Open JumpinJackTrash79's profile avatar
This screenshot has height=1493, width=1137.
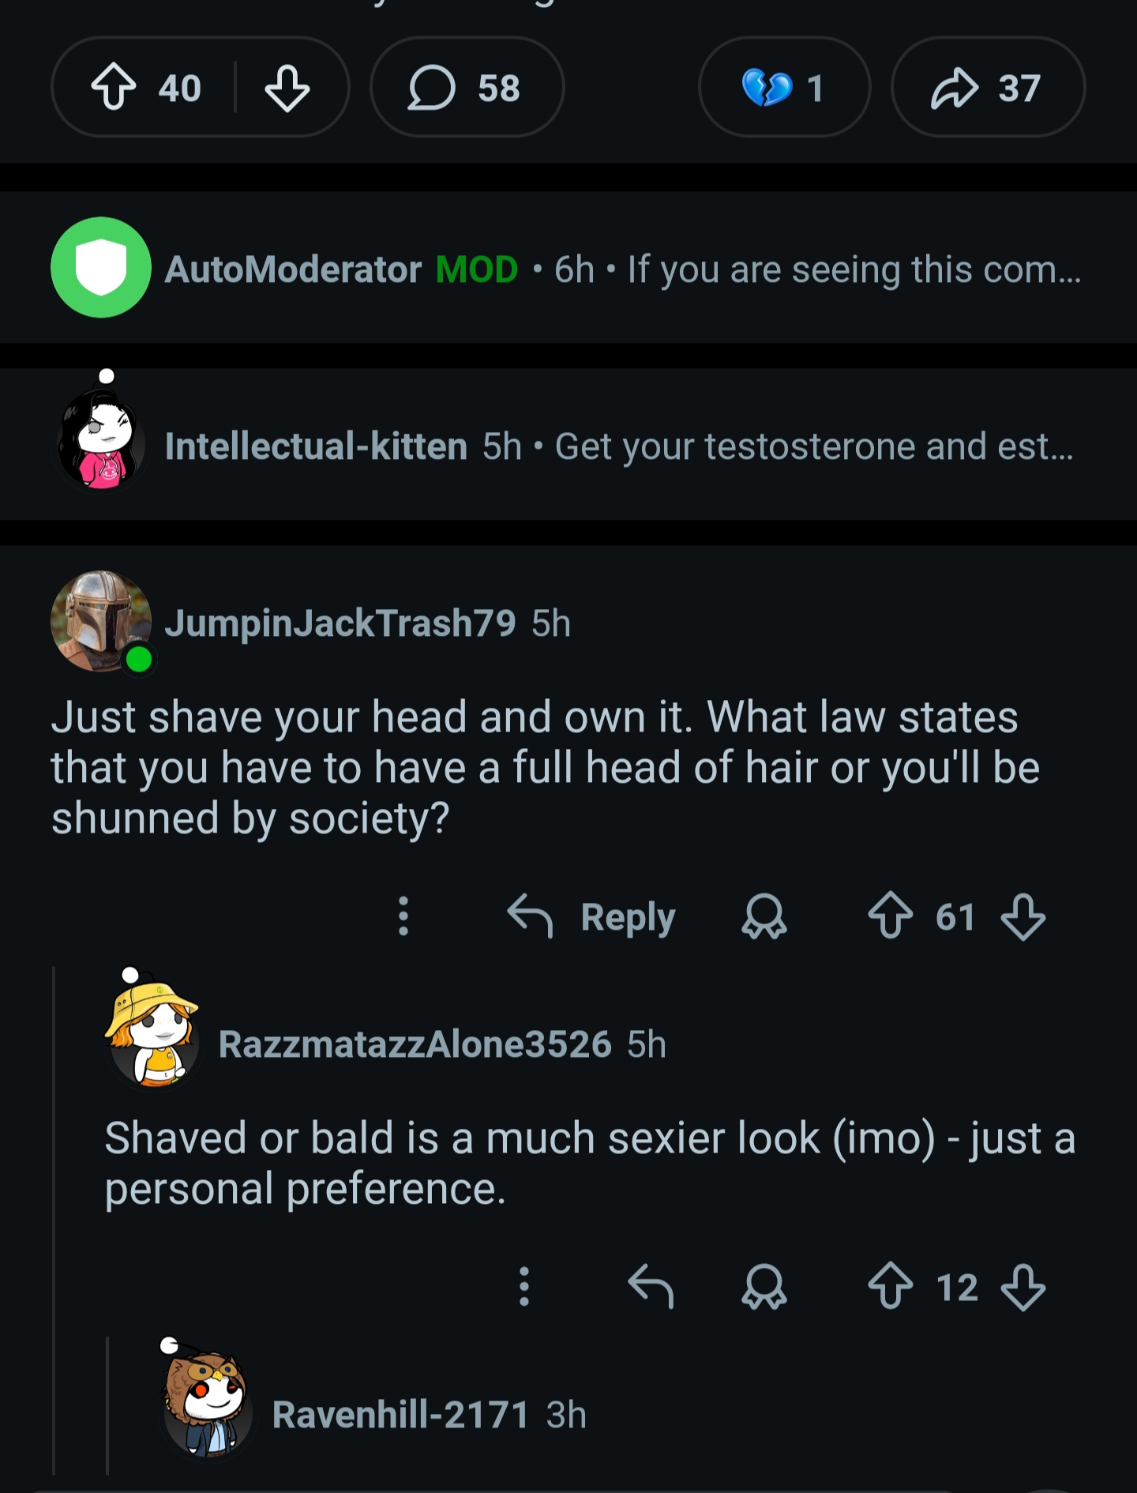coord(101,622)
